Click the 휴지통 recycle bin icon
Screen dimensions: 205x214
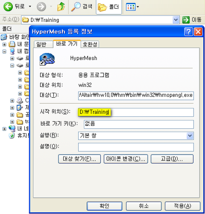point(12,136)
